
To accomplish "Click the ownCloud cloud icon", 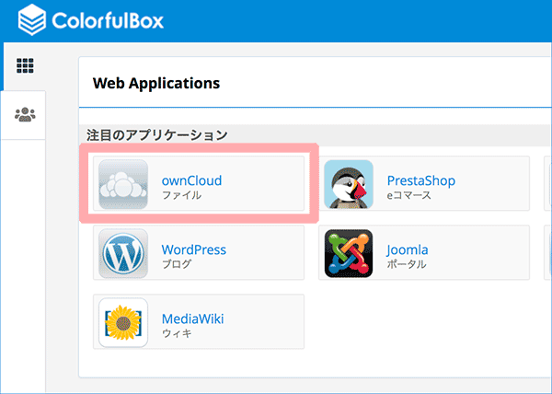I will click(123, 184).
